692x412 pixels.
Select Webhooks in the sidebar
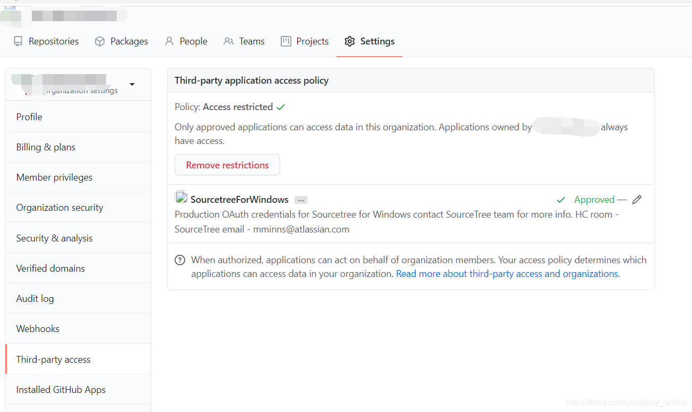(38, 328)
